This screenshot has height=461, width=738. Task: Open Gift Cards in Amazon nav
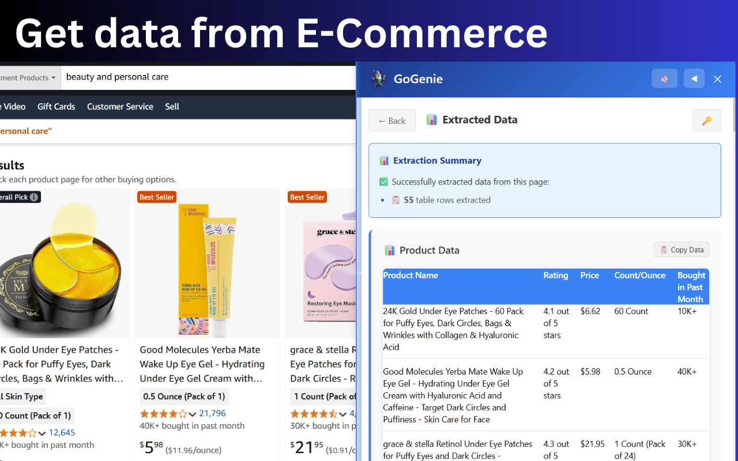tap(57, 107)
